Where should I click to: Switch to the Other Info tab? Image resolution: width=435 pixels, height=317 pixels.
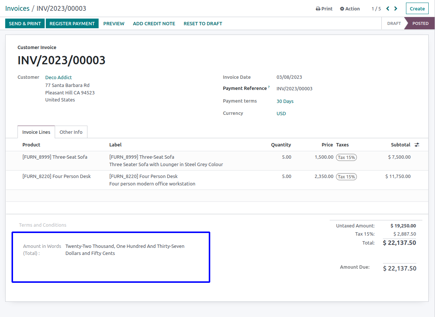(71, 132)
